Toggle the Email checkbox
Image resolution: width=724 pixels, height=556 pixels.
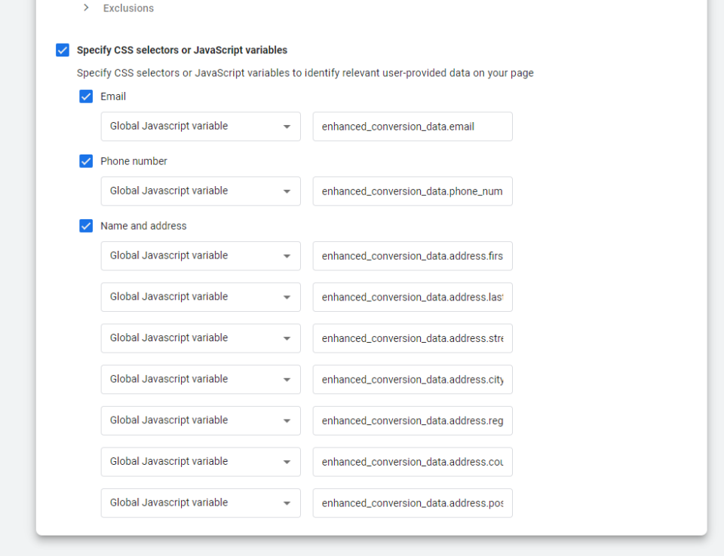click(86, 96)
